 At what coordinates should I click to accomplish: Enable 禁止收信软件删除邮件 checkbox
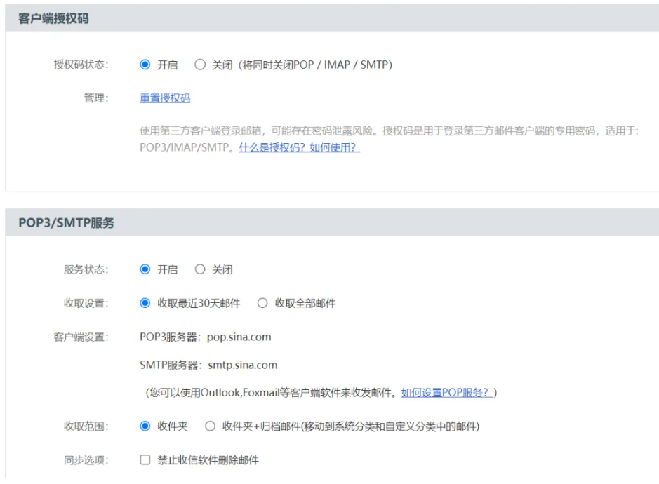145,459
